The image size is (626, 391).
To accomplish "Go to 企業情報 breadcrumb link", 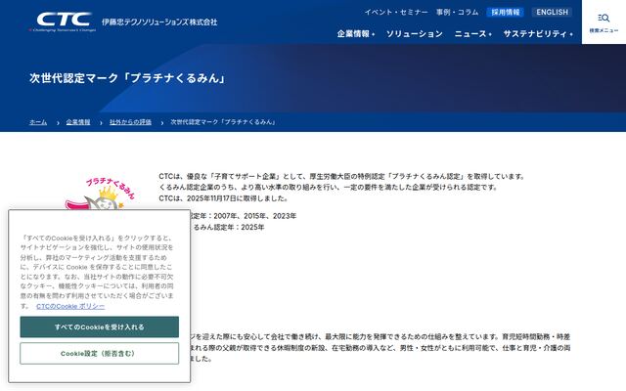I will [x=78, y=122].
